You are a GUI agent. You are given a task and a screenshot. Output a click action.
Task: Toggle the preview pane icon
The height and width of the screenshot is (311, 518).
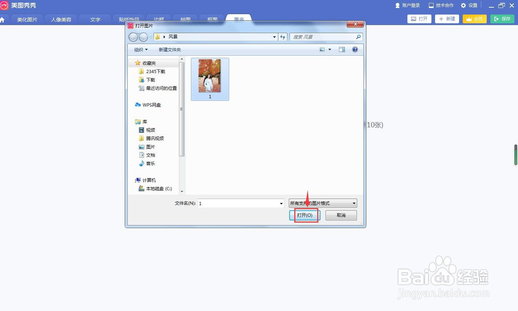342,49
